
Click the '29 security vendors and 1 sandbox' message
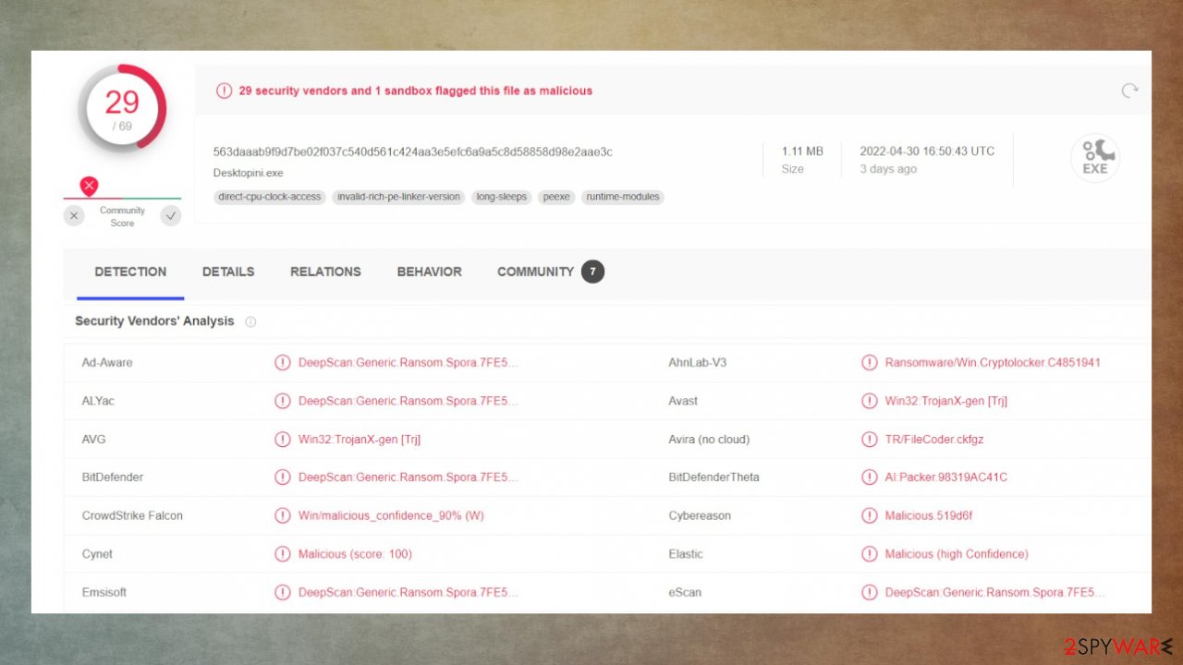(x=416, y=91)
